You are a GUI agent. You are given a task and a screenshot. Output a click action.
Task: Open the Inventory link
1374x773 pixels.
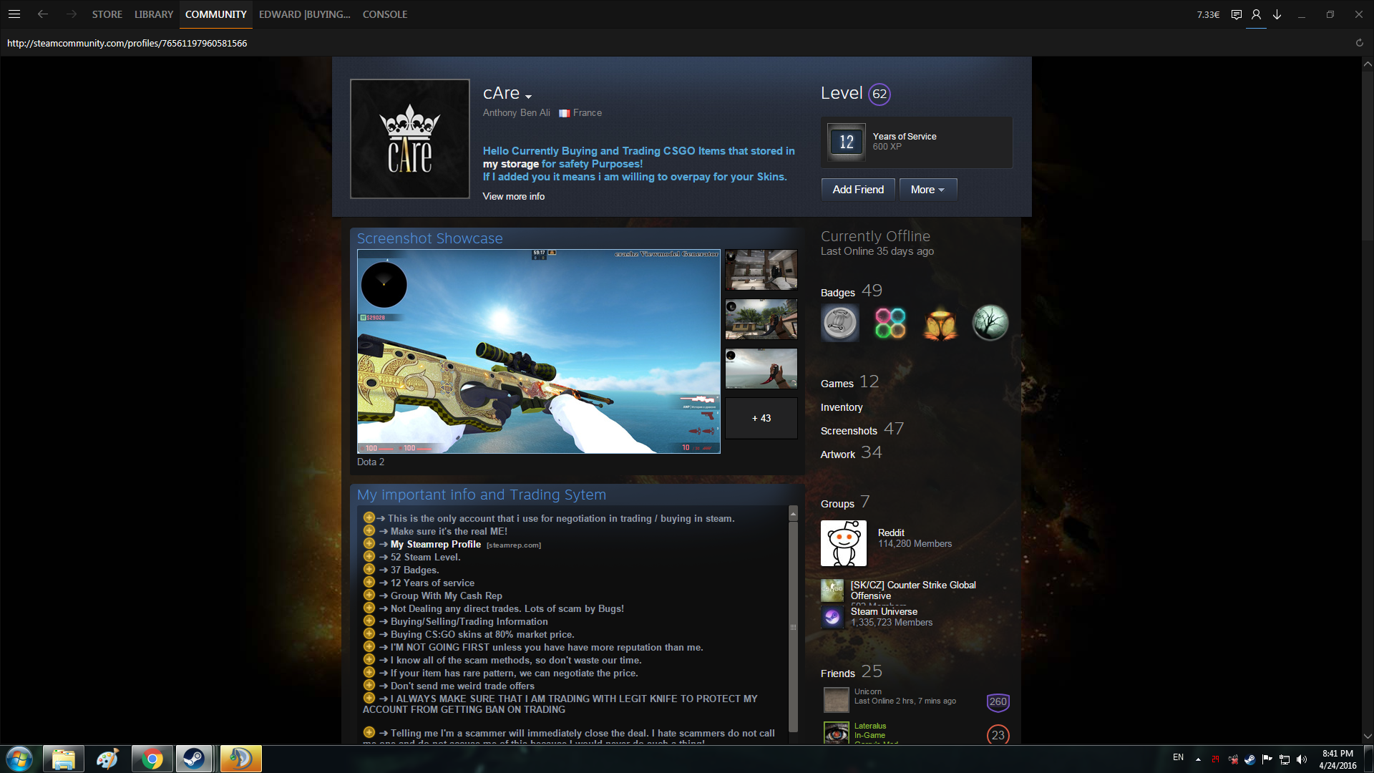click(x=841, y=407)
